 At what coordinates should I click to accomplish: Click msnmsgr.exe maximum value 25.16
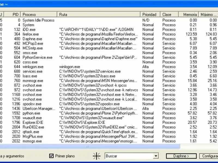(212, 81)
